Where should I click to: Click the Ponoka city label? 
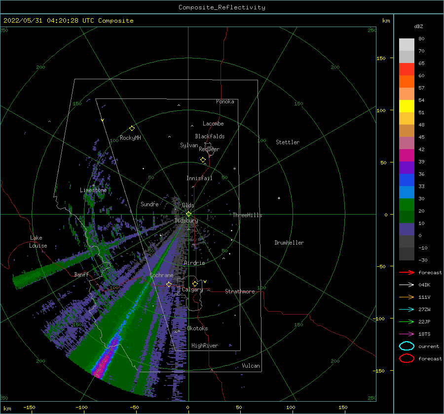(x=225, y=101)
